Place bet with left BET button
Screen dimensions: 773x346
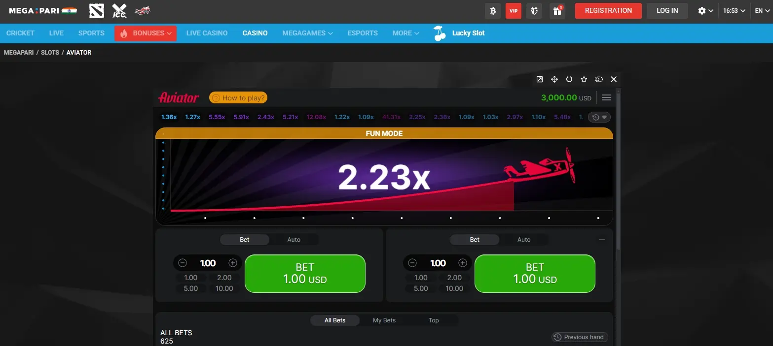click(305, 274)
